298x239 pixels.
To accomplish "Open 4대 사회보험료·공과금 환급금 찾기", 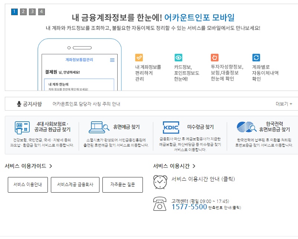I will 52,127.
